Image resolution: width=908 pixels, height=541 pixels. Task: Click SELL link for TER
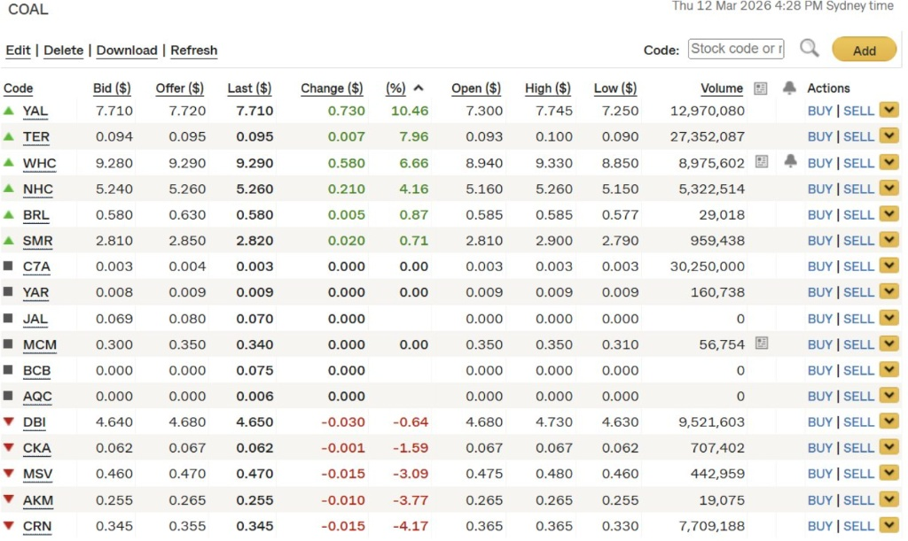[858, 136]
